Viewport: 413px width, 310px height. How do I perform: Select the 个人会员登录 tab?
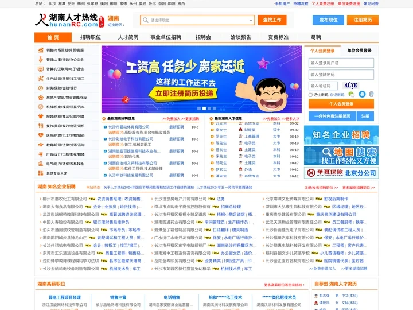tap(322, 51)
